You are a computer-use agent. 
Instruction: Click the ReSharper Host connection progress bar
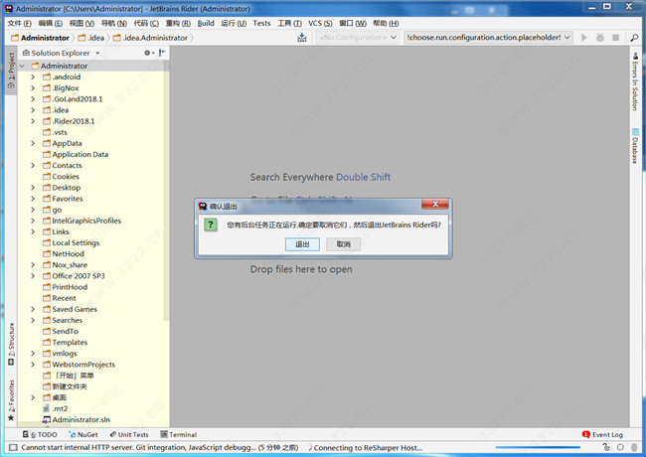click(x=538, y=447)
